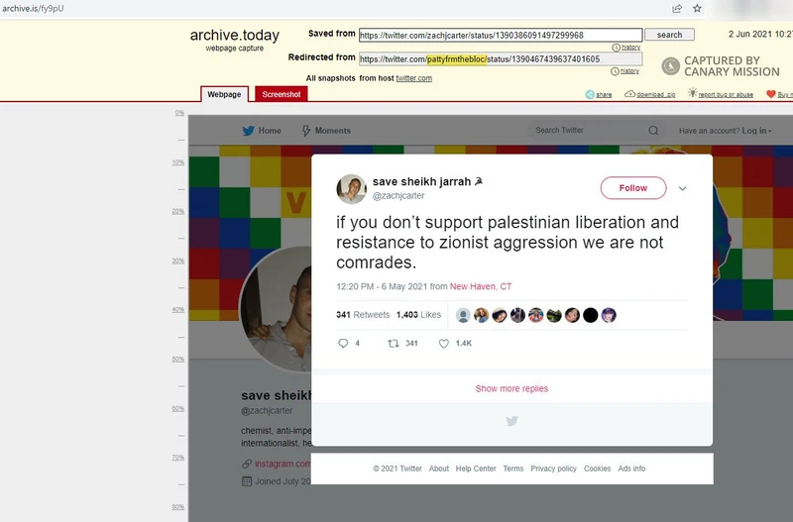
Task: Click the browser share page icon
Action: (677, 8)
